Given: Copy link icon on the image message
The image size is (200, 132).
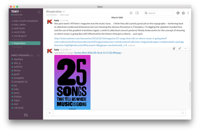Looking at the screenshot, I should pyautogui.click(x=180, y=48).
